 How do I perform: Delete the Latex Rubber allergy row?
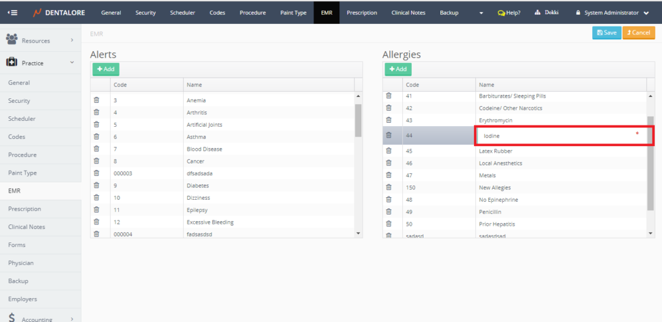click(x=389, y=151)
